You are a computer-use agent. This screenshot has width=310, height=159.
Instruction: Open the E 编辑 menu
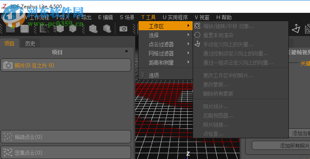coord(106,17)
